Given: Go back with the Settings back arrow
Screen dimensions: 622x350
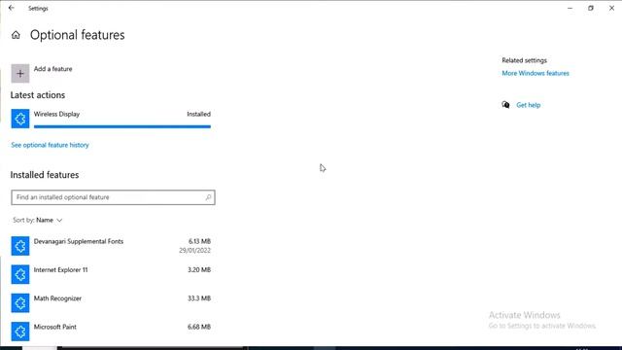Looking at the screenshot, I should [11, 8].
